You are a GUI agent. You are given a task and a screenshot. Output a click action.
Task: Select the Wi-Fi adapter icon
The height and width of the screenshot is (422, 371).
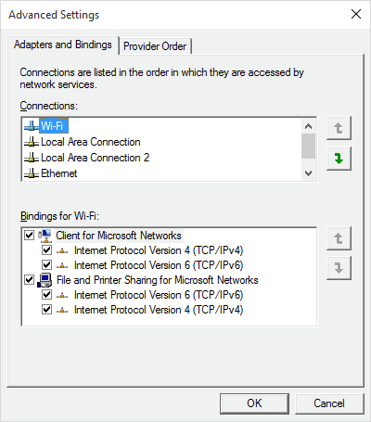click(32, 126)
